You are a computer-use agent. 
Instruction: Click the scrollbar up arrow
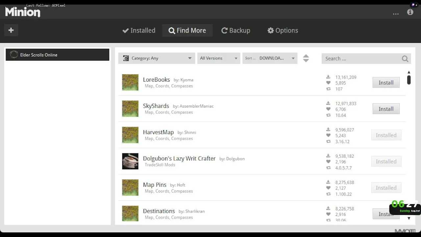pos(409,72)
